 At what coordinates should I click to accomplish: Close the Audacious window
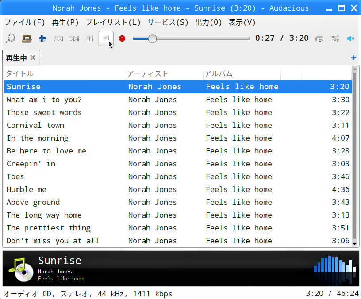coord(354,8)
